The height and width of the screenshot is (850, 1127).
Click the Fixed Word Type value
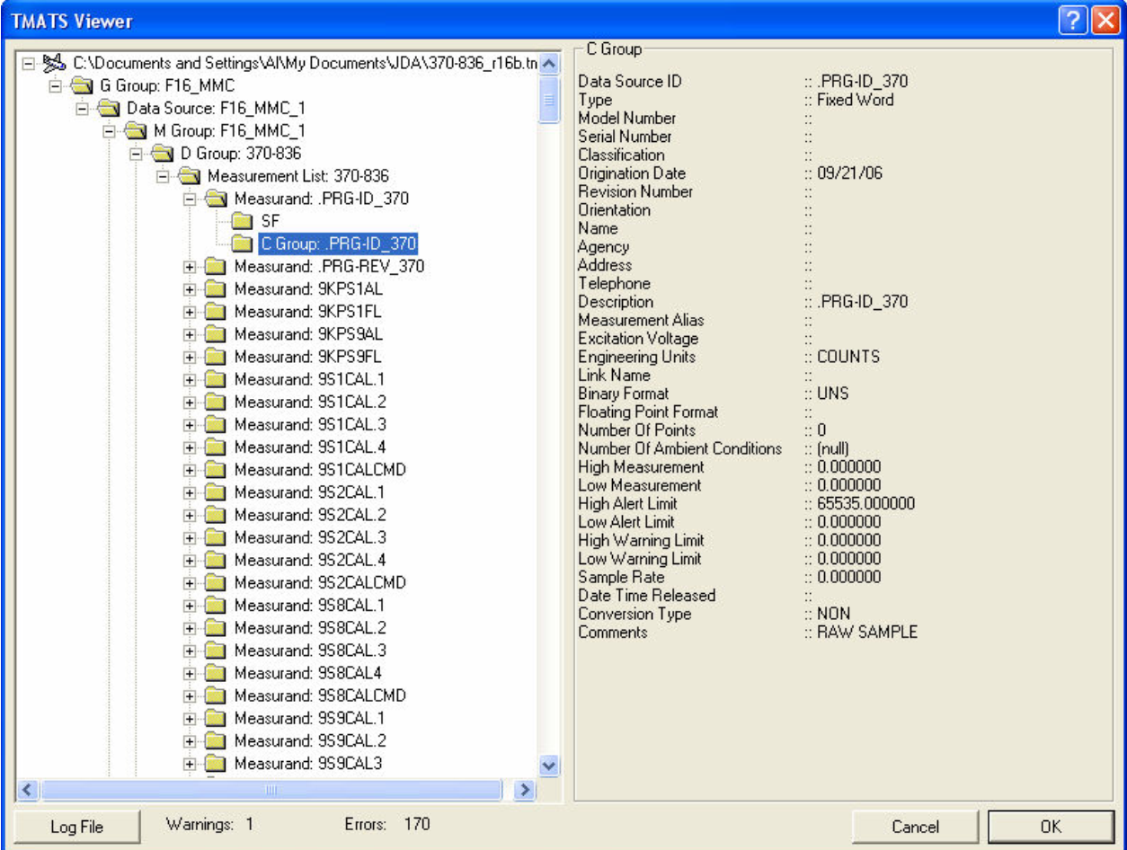coord(855,100)
